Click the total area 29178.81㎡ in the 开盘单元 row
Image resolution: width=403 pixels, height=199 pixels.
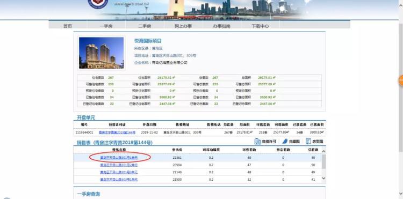[244, 132]
